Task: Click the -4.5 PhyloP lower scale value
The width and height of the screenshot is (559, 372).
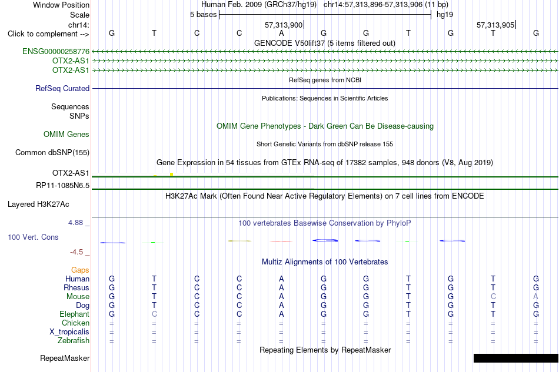Action: (x=76, y=252)
